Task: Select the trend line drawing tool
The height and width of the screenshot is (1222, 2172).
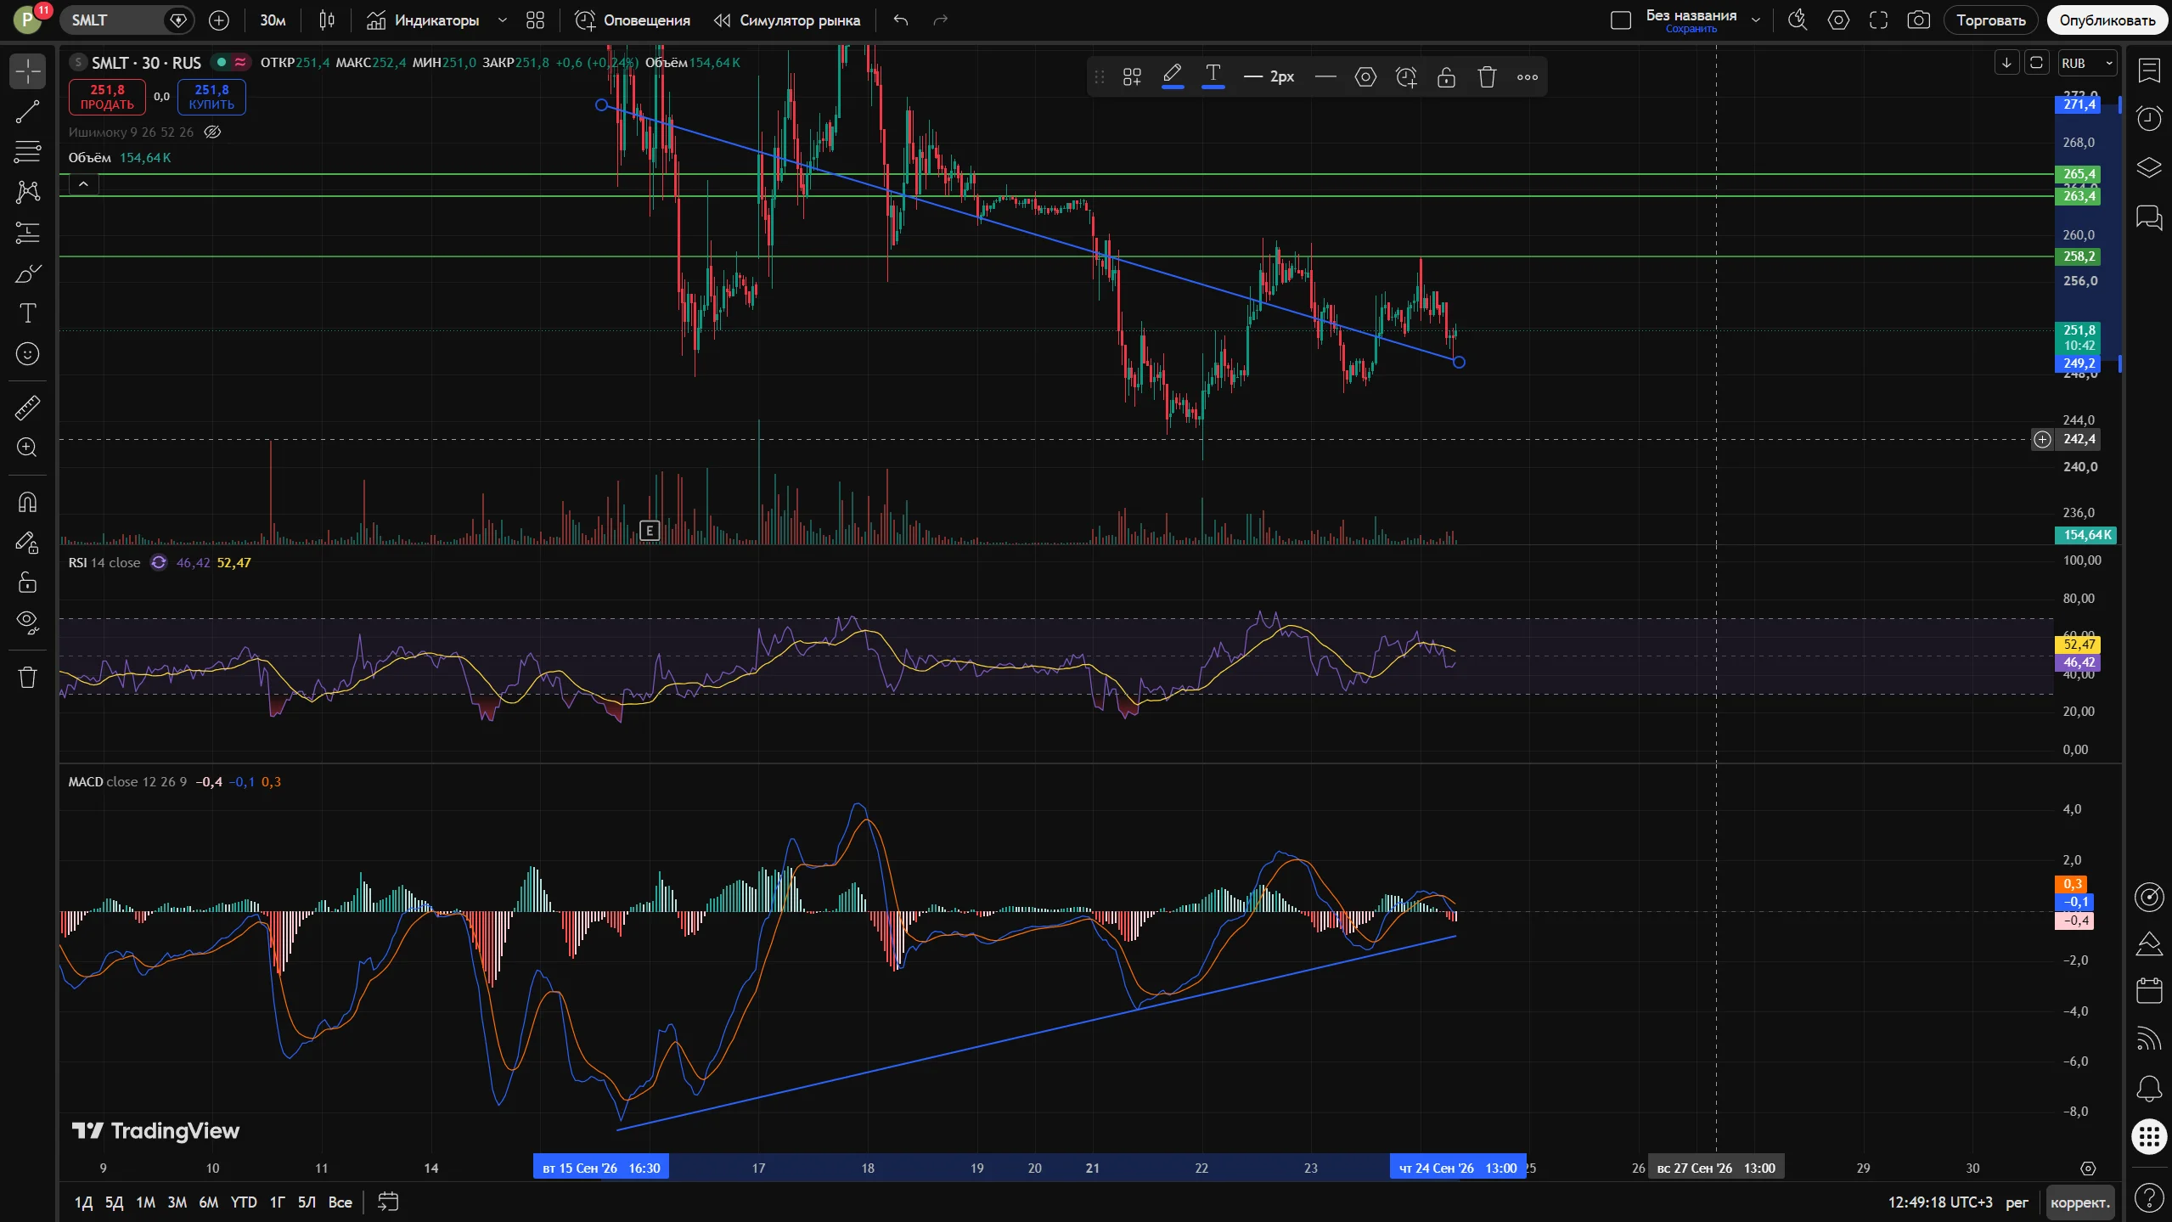Action: 28,111
